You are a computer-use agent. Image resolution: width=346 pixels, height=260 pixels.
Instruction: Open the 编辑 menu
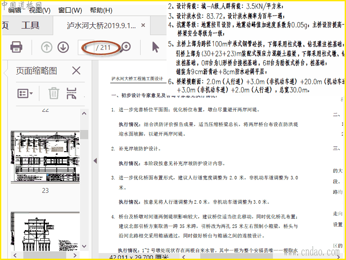click(15, 10)
